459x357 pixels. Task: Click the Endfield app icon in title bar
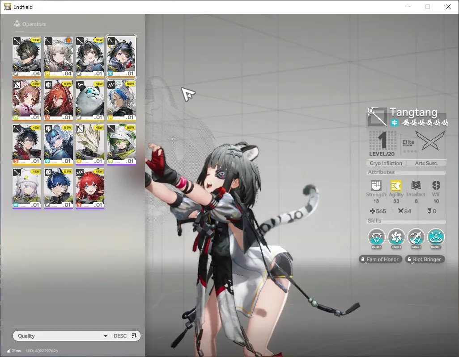click(x=7, y=6)
